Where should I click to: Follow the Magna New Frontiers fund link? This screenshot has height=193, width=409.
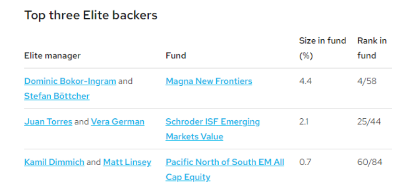coord(209,81)
